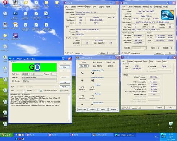This screenshot has width=177, height=141.
Task: Click the Real Temp title bar icon
Action: [x=78, y=58]
